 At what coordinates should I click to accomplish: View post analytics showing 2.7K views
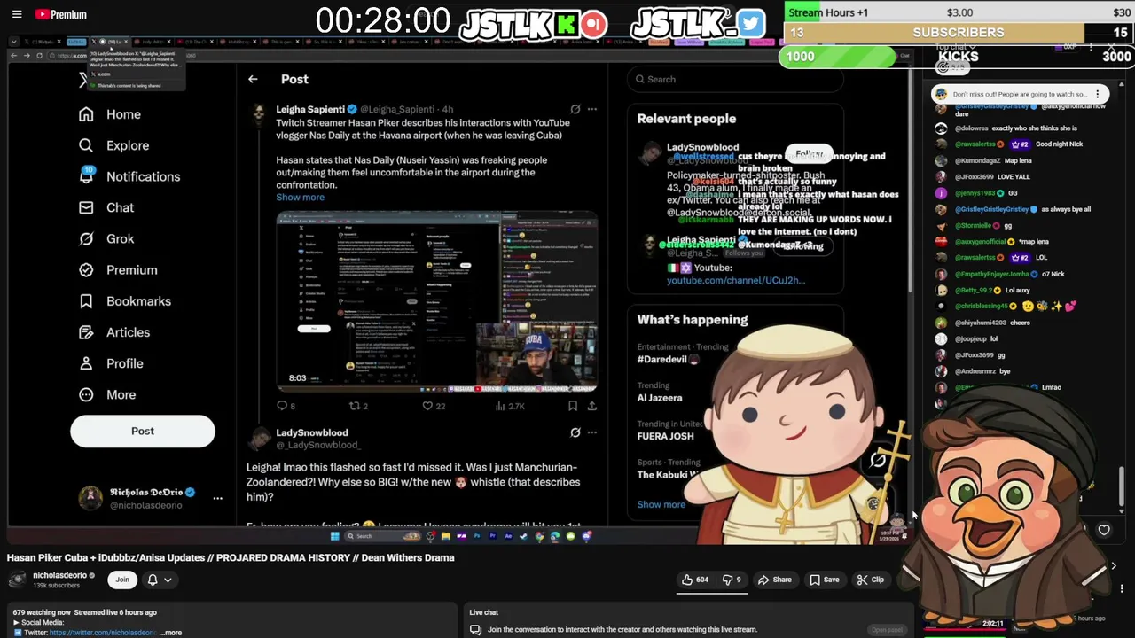coord(509,406)
